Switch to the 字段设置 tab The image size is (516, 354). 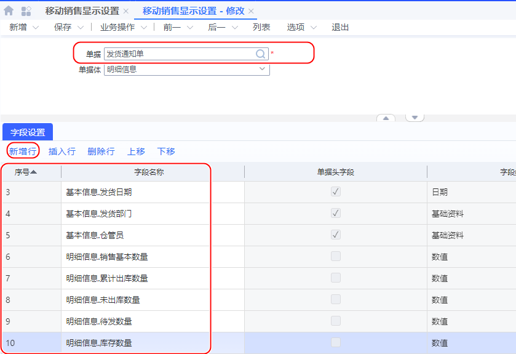[x=28, y=132]
